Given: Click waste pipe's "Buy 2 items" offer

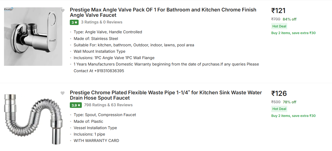Looking at the screenshot, I should (x=293, y=116).
